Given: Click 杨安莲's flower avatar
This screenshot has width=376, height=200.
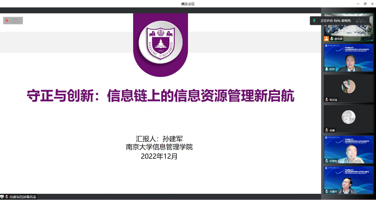Looking at the screenshot, I should tap(349, 87).
